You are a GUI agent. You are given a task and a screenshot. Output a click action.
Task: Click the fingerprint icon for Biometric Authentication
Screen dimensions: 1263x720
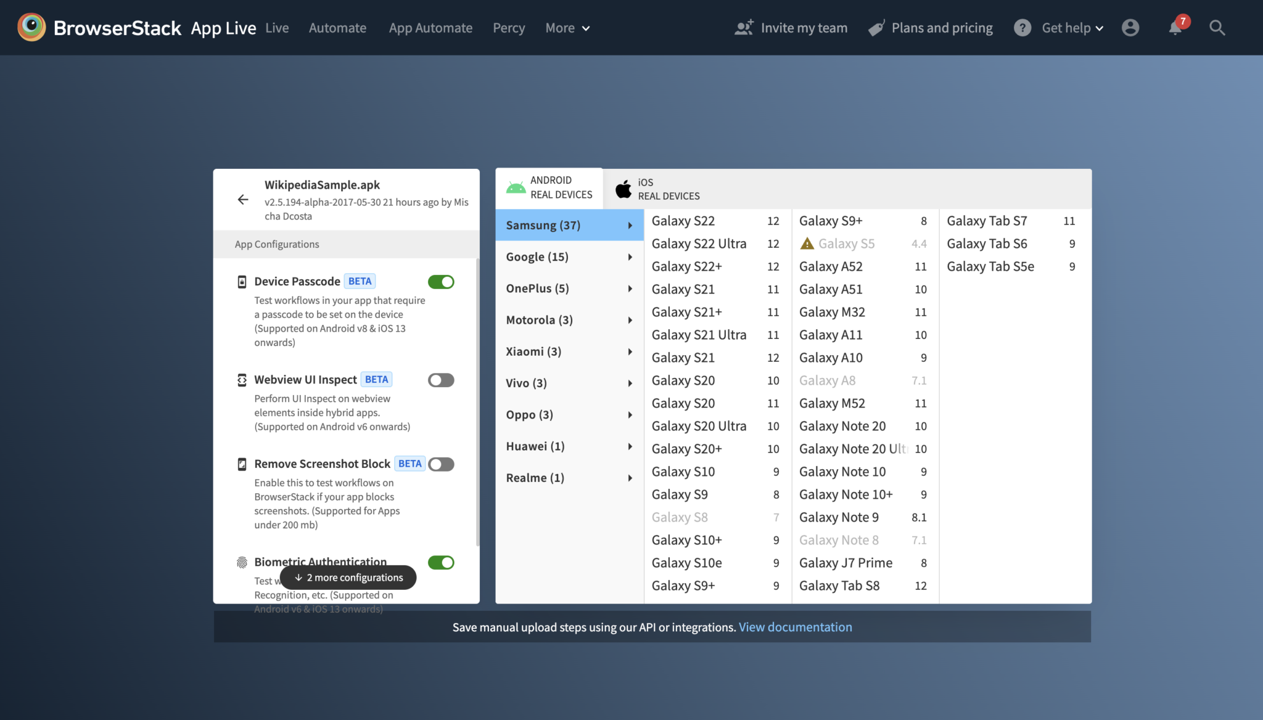coord(241,562)
